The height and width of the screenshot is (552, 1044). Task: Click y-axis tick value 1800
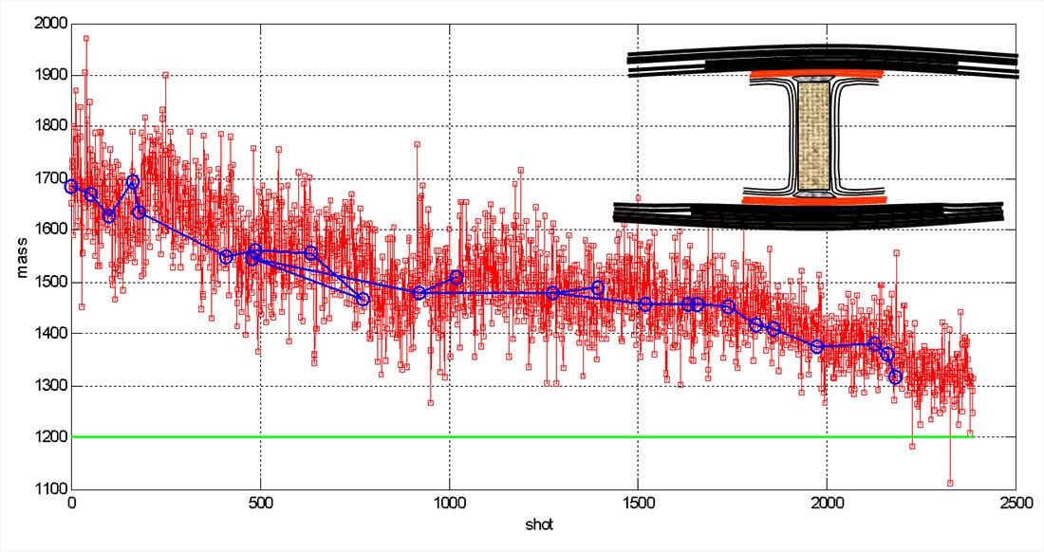click(50, 126)
